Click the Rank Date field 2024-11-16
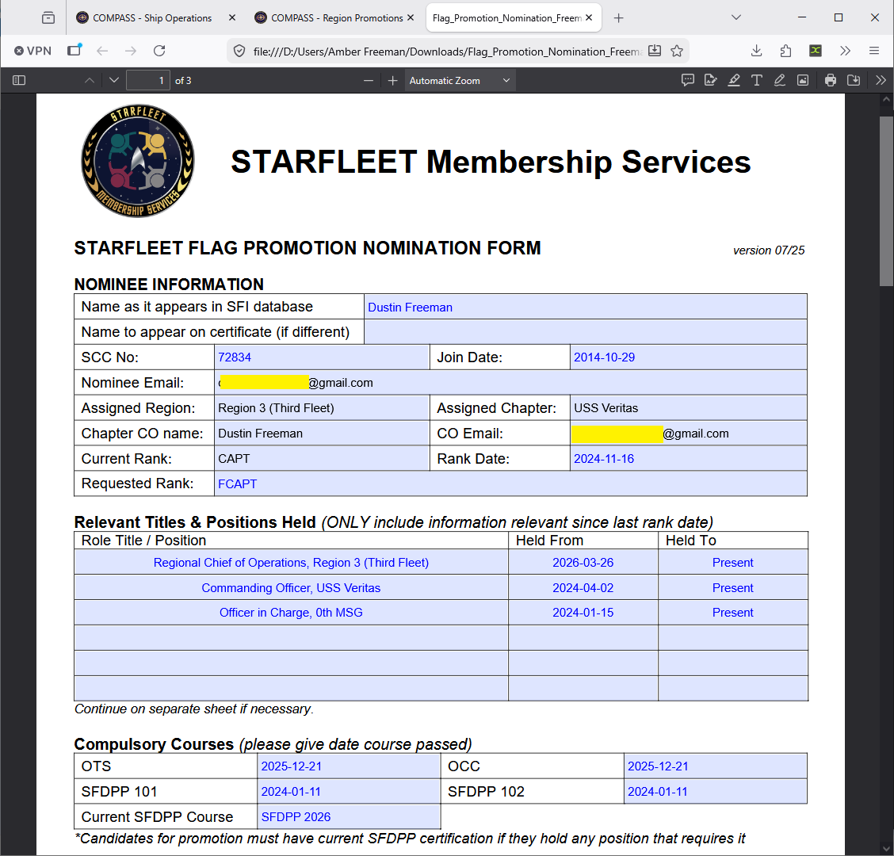 pos(688,458)
